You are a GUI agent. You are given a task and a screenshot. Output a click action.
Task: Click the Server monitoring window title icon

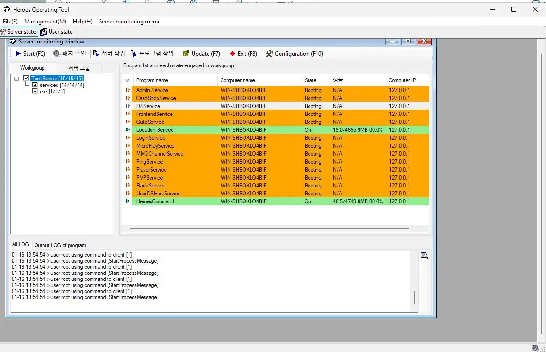point(13,42)
